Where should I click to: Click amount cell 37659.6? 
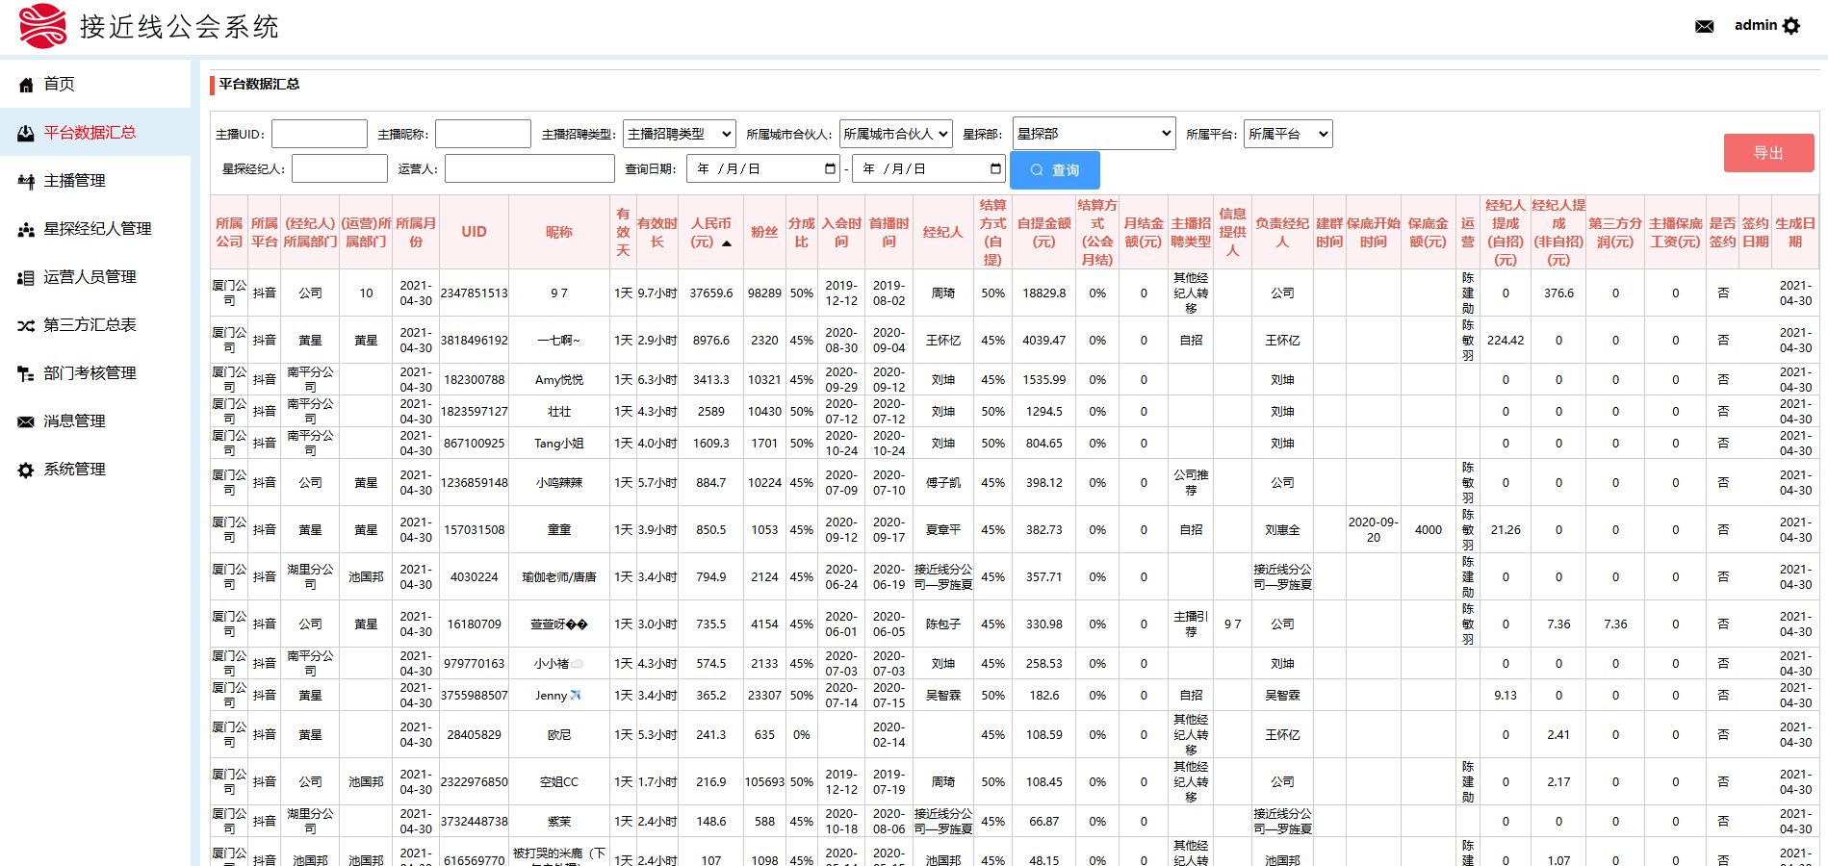[711, 293]
